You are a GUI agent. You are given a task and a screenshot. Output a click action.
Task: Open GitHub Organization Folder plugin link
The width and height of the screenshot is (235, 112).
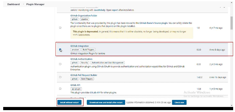[84, 16]
